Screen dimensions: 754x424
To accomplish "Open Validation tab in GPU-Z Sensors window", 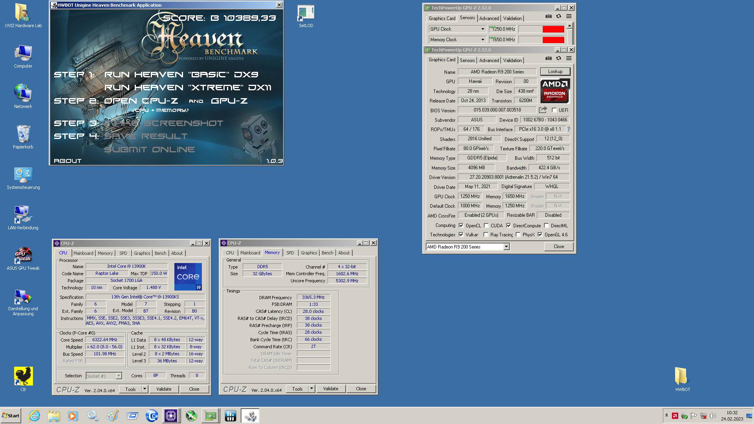I will click(512, 18).
